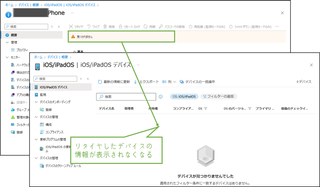Screen dimensions: 320x187
Task: Click 削除 trash button in device toolbar
Action: 109,27
